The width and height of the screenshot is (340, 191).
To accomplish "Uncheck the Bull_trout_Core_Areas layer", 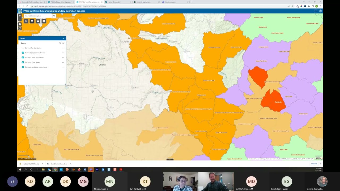I will (x=23, y=62).
